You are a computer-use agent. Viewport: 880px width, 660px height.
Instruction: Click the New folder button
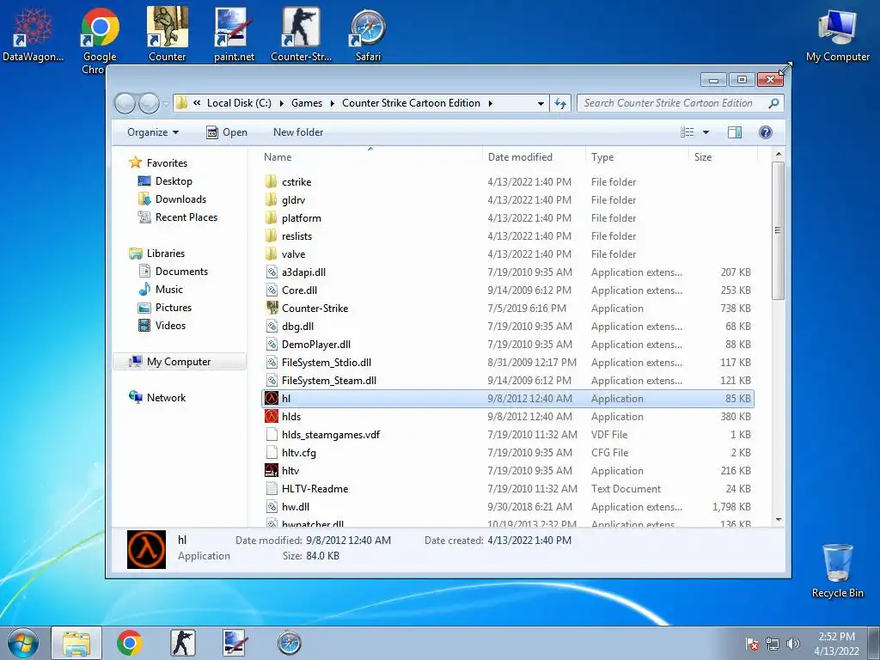click(298, 131)
